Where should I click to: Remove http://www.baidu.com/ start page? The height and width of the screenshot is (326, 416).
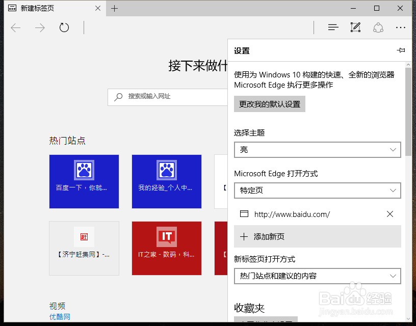(389, 214)
